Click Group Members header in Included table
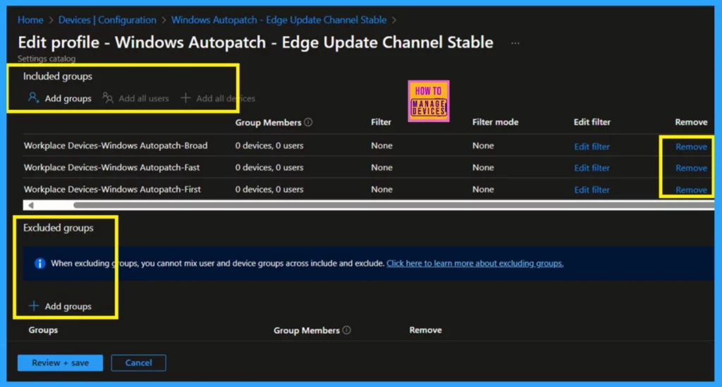The width and height of the screenshot is (722, 387). click(x=268, y=123)
